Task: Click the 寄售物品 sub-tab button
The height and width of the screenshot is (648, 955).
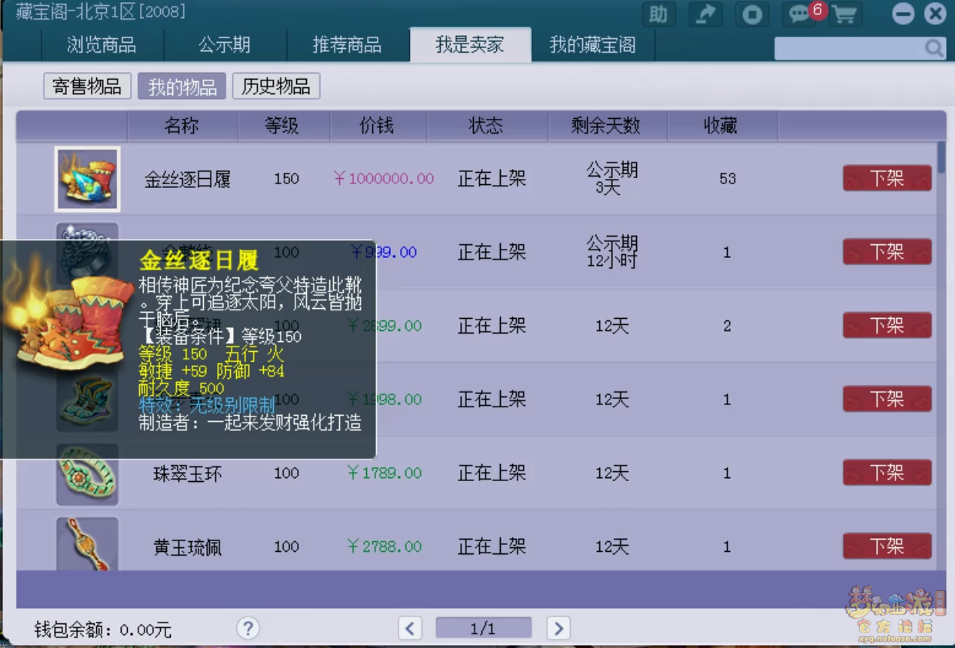Action: pos(87,86)
